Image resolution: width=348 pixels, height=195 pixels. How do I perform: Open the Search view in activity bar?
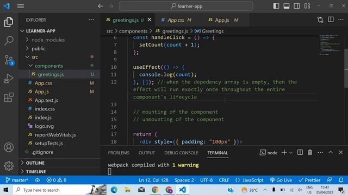[x=9, y=41]
